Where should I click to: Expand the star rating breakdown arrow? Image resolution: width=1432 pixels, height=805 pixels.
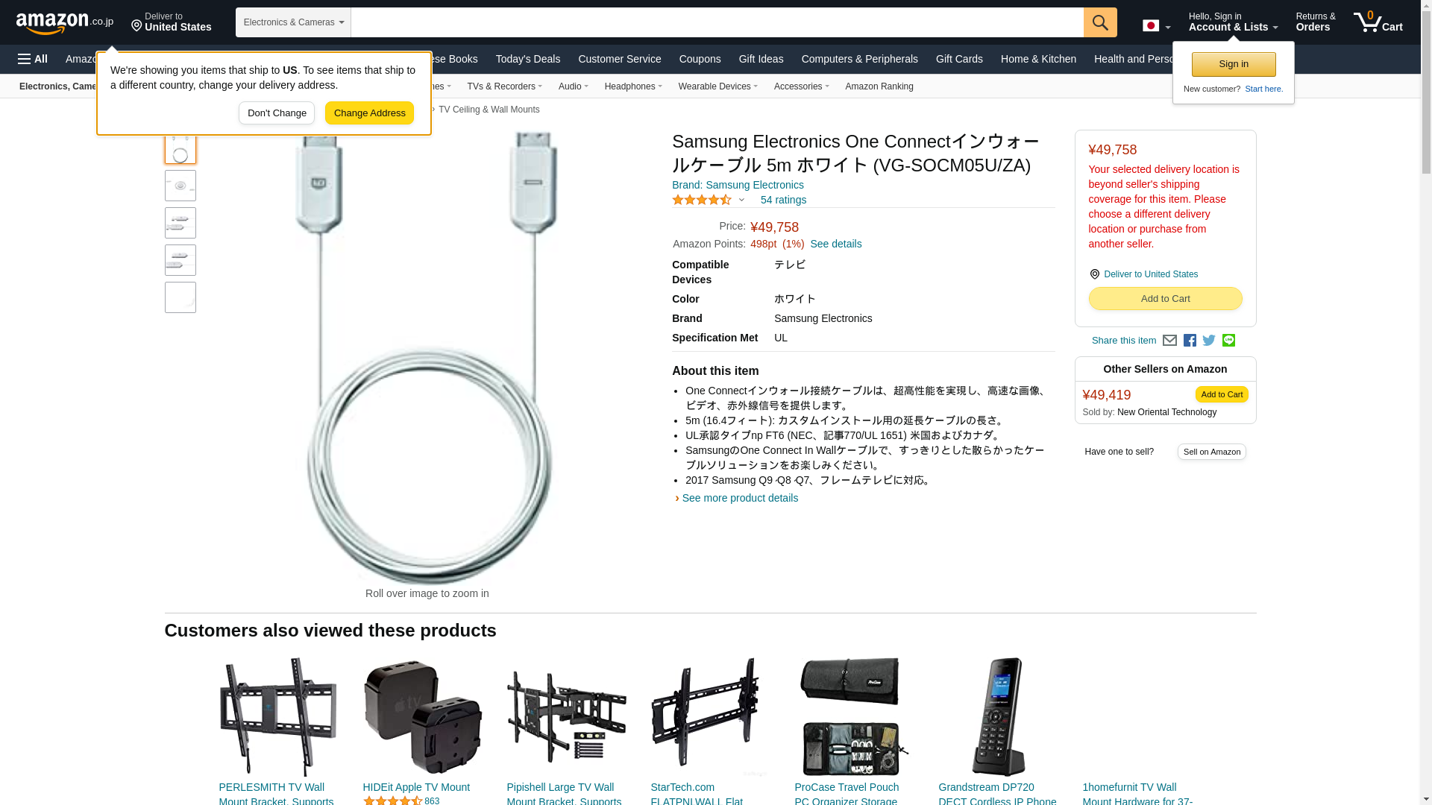pyautogui.click(x=741, y=200)
